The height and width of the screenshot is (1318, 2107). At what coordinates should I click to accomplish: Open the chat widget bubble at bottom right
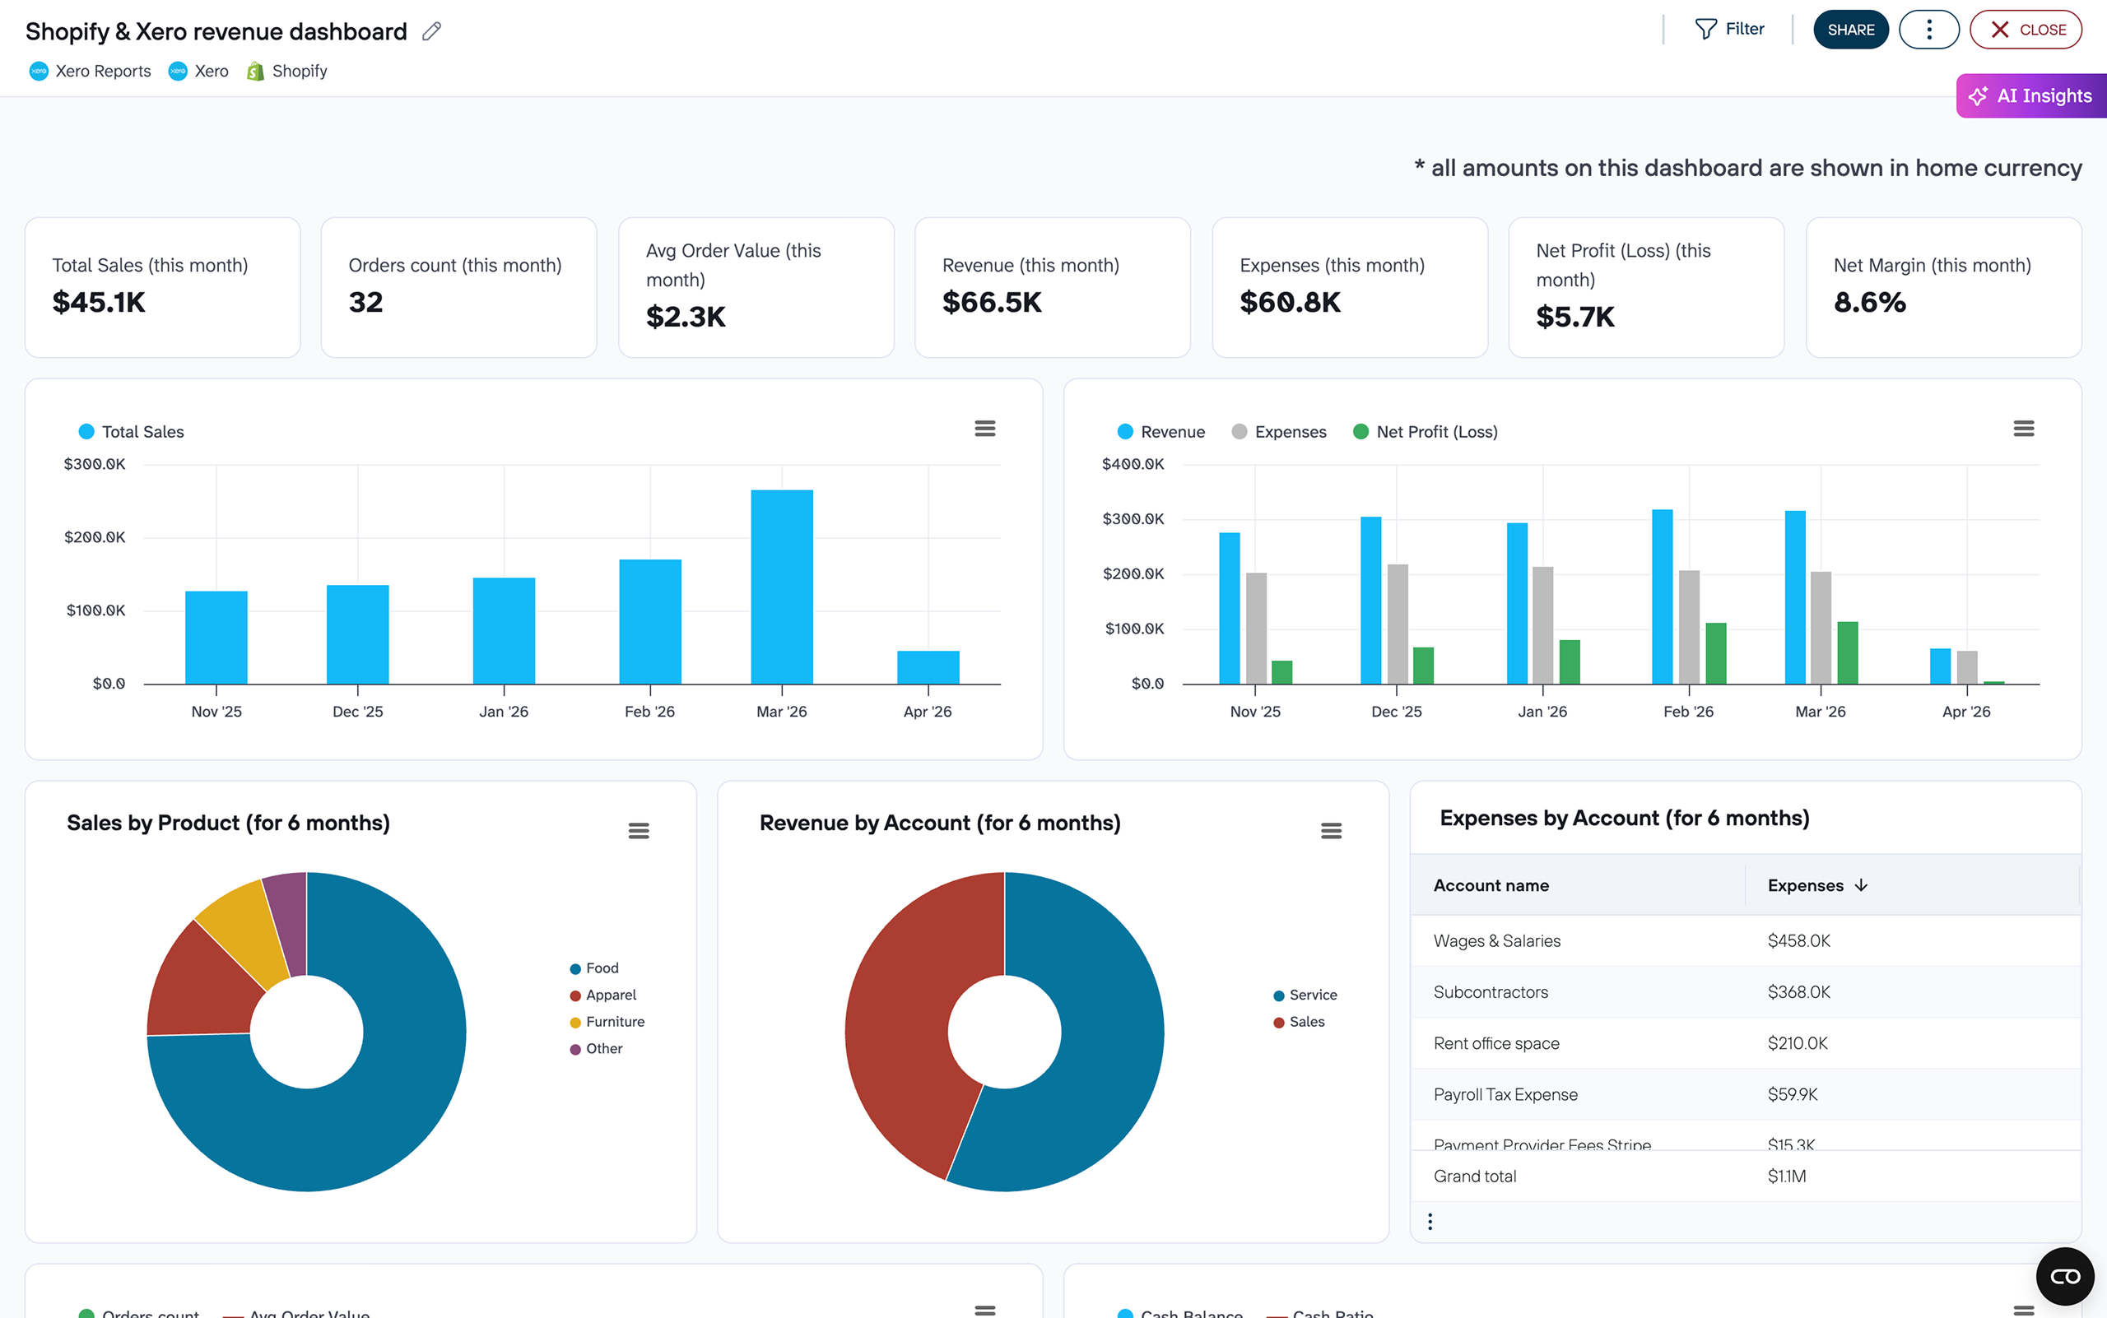2065,1275
